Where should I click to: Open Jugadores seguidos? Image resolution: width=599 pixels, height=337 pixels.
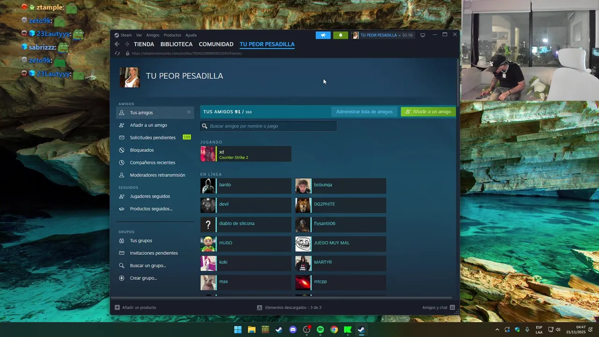pyautogui.click(x=155, y=196)
